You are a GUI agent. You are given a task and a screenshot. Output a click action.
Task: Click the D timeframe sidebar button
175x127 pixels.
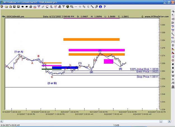pos(173,72)
